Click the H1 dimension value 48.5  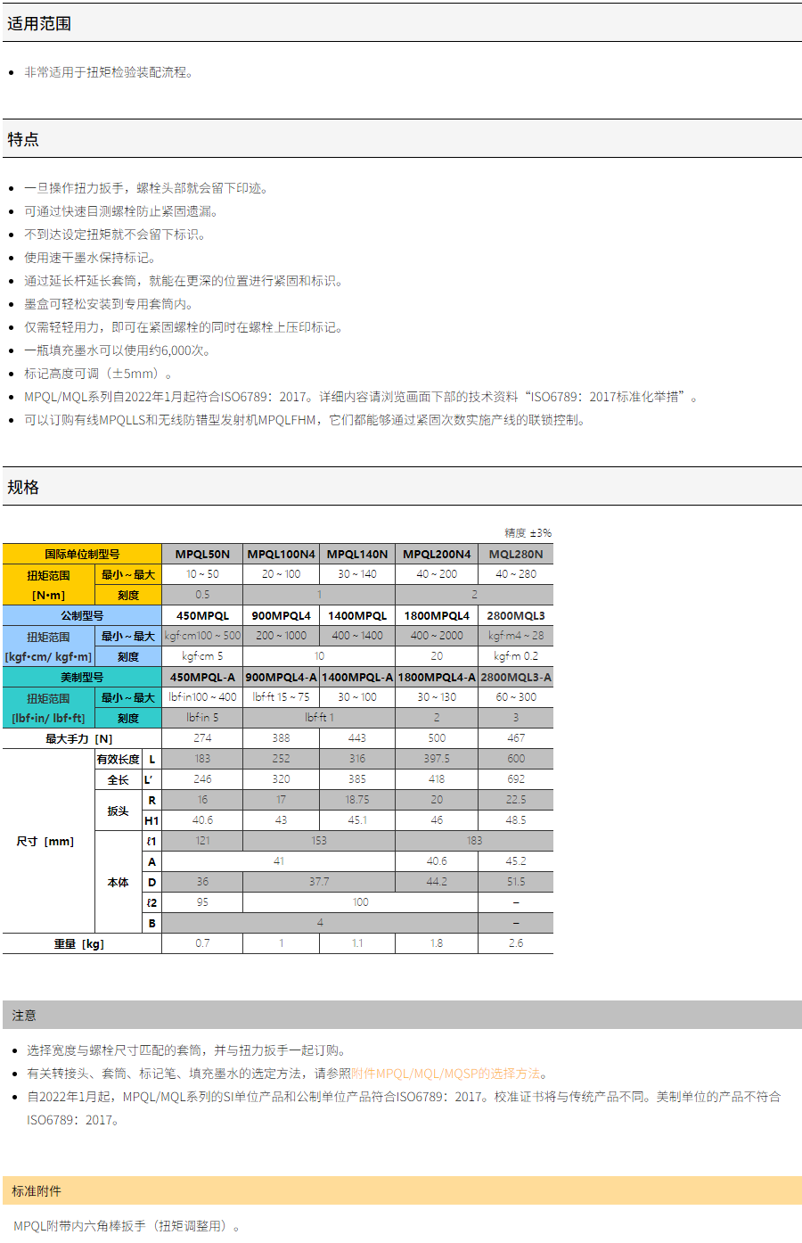[516, 820]
